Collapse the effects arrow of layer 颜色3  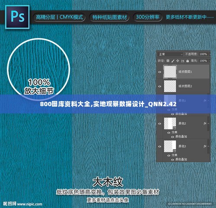(x=208, y=146)
